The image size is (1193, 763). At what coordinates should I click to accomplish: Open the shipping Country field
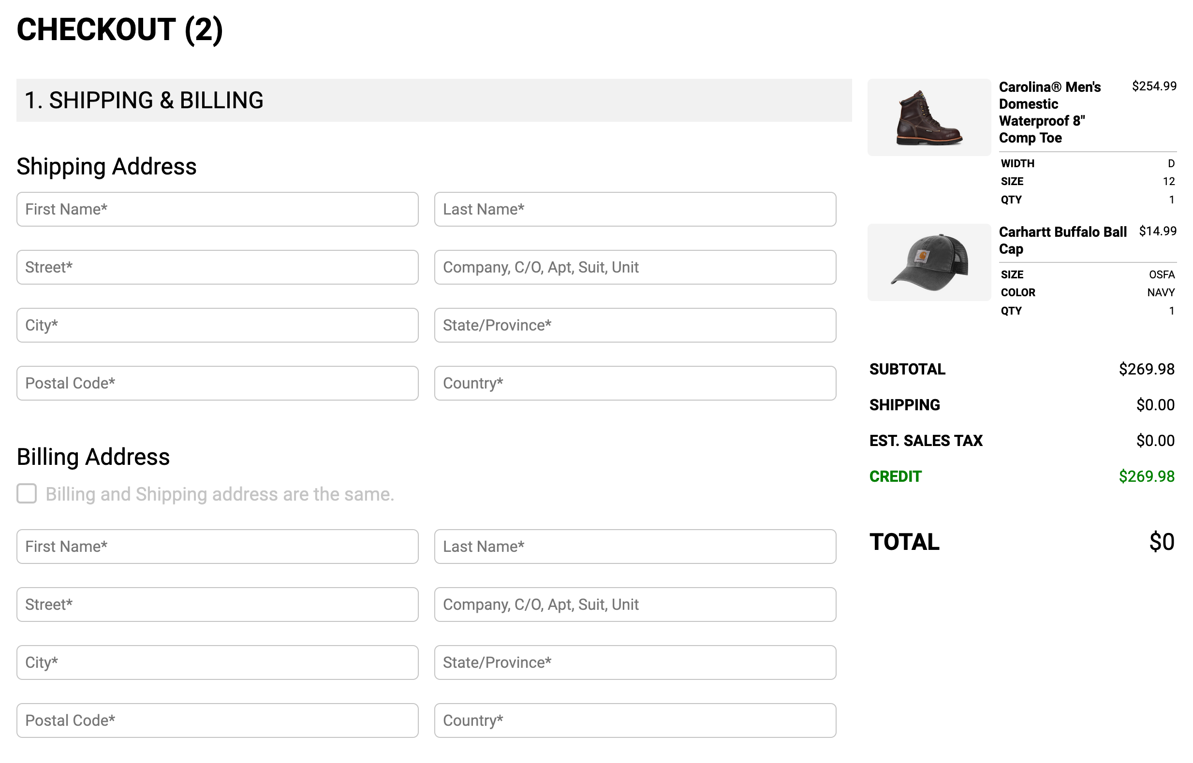coord(635,383)
